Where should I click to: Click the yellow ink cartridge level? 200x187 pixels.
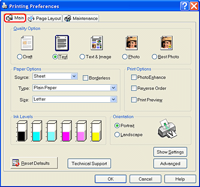pos(96,131)
